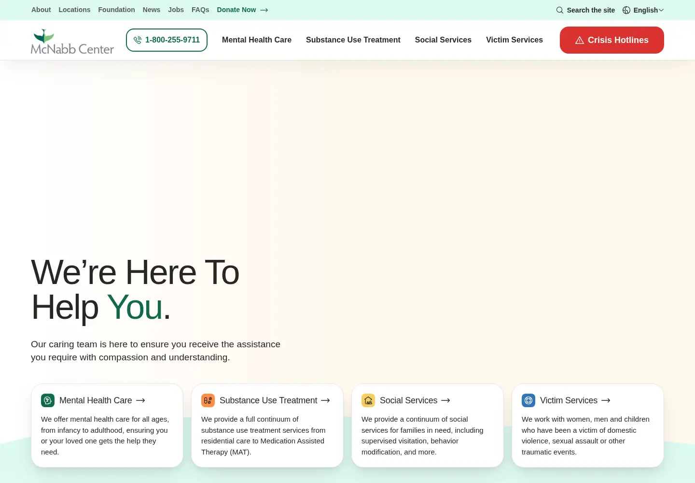Click the globe language icon

(626, 10)
